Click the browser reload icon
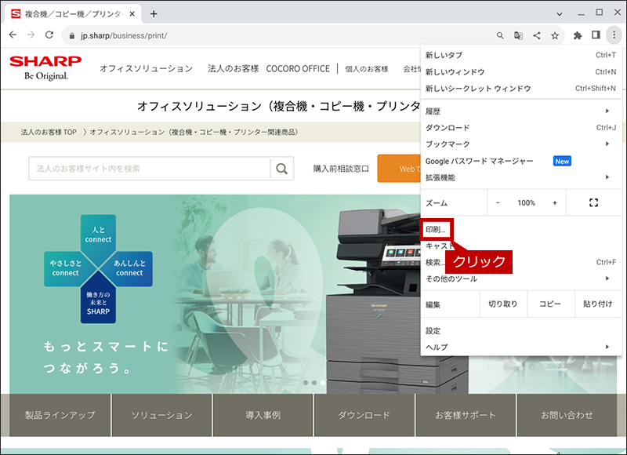The image size is (627, 455). tap(49, 35)
